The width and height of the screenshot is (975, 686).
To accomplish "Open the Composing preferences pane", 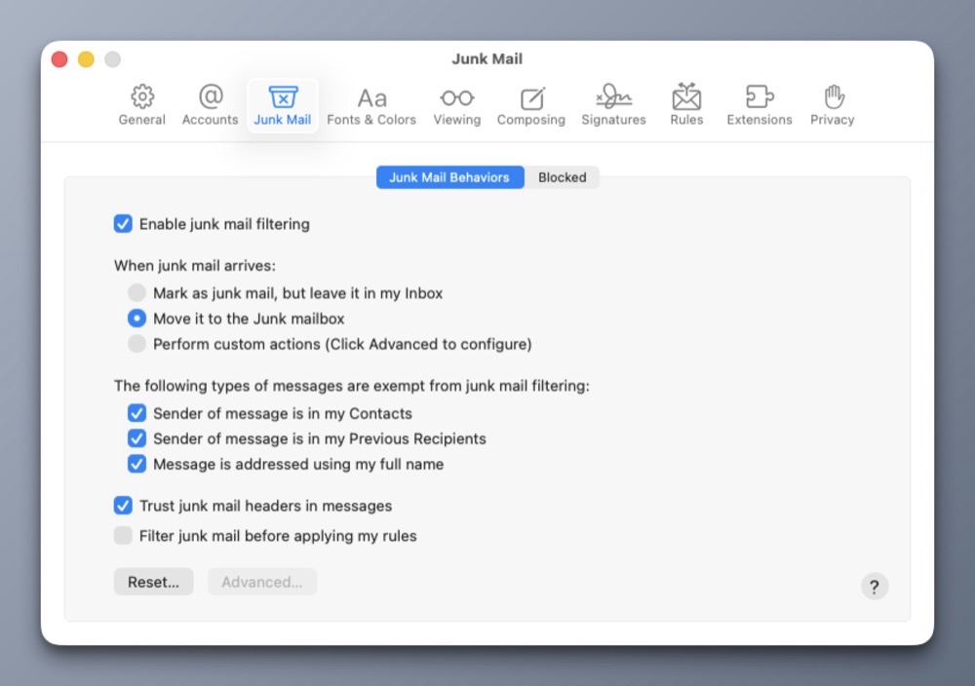I will 531,105.
